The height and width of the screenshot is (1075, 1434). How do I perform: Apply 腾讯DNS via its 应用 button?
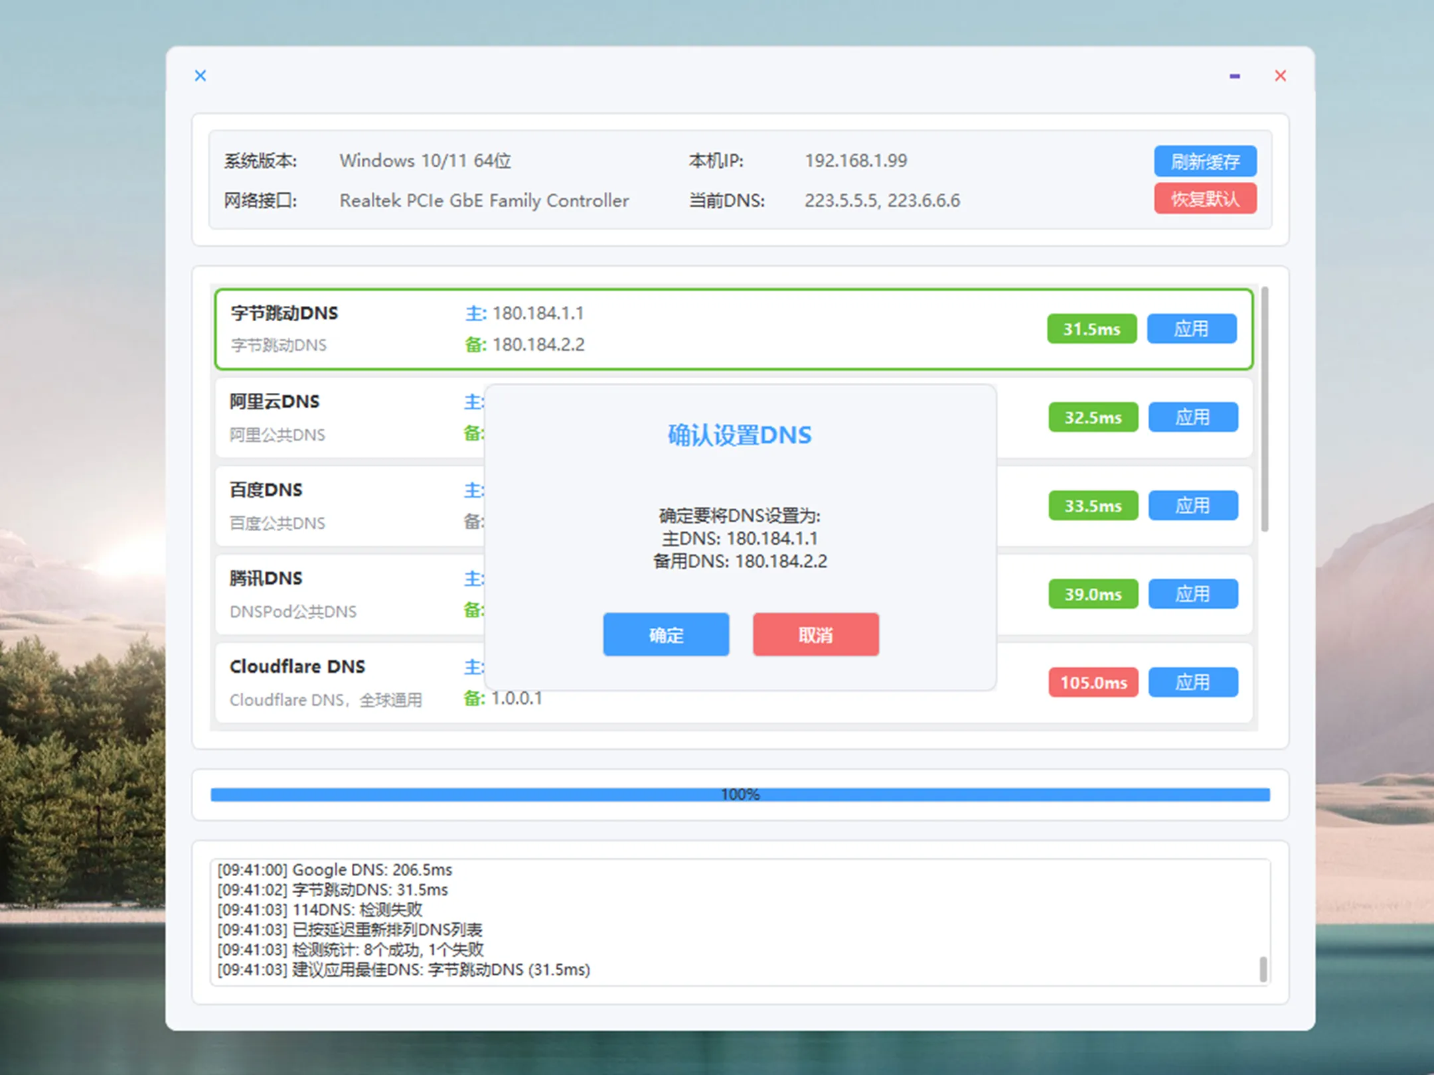(x=1193, y=593)
